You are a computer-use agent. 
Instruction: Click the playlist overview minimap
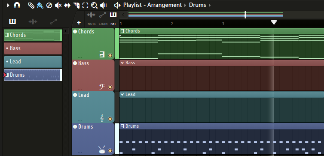(x=205, y=15)
